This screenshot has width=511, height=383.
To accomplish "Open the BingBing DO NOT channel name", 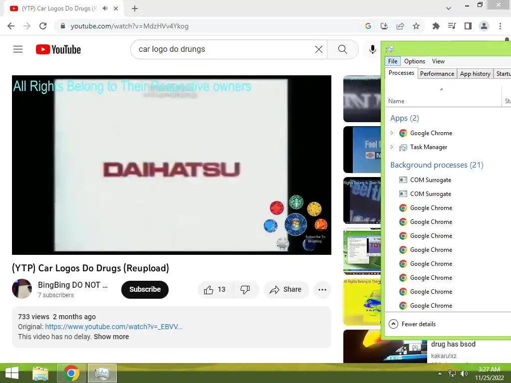I will pos(73,285).
